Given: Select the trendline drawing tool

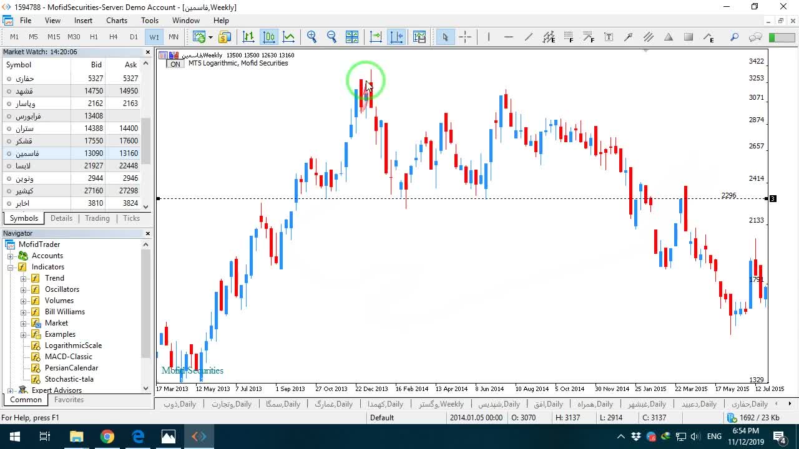Looking at the screenshot, I should [x=529, y=37].
